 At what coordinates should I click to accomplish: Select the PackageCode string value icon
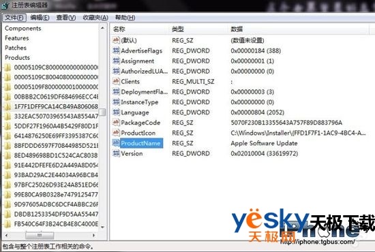coord(116,123)
